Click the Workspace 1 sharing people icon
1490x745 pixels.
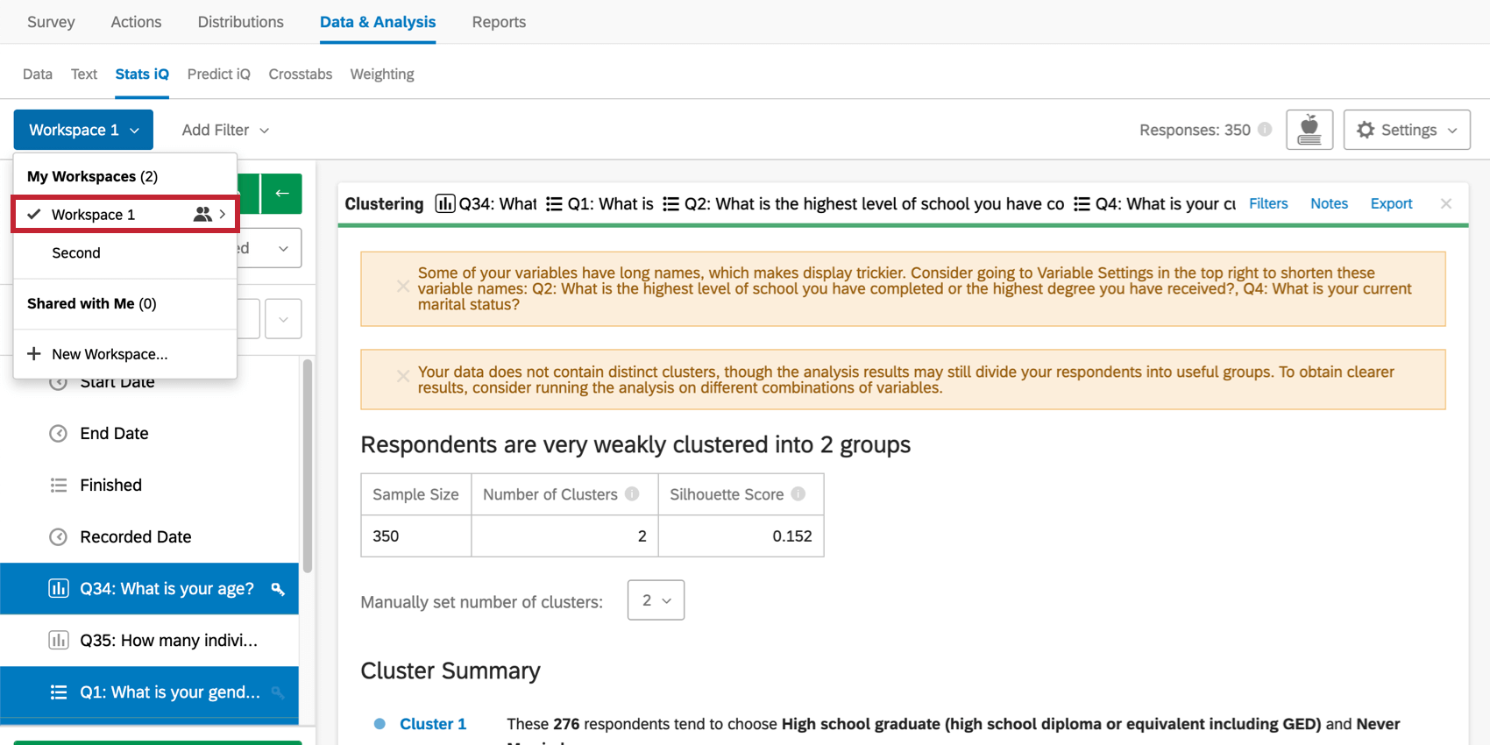[202, 214]
